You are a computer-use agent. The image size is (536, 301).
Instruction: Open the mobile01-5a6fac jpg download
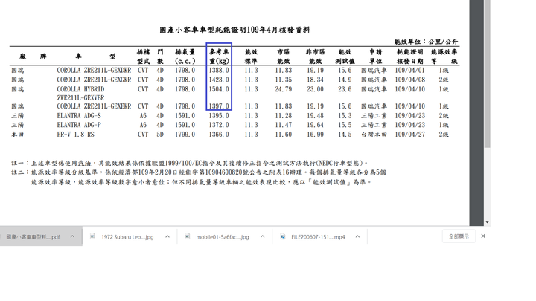[x=222, y=236]
